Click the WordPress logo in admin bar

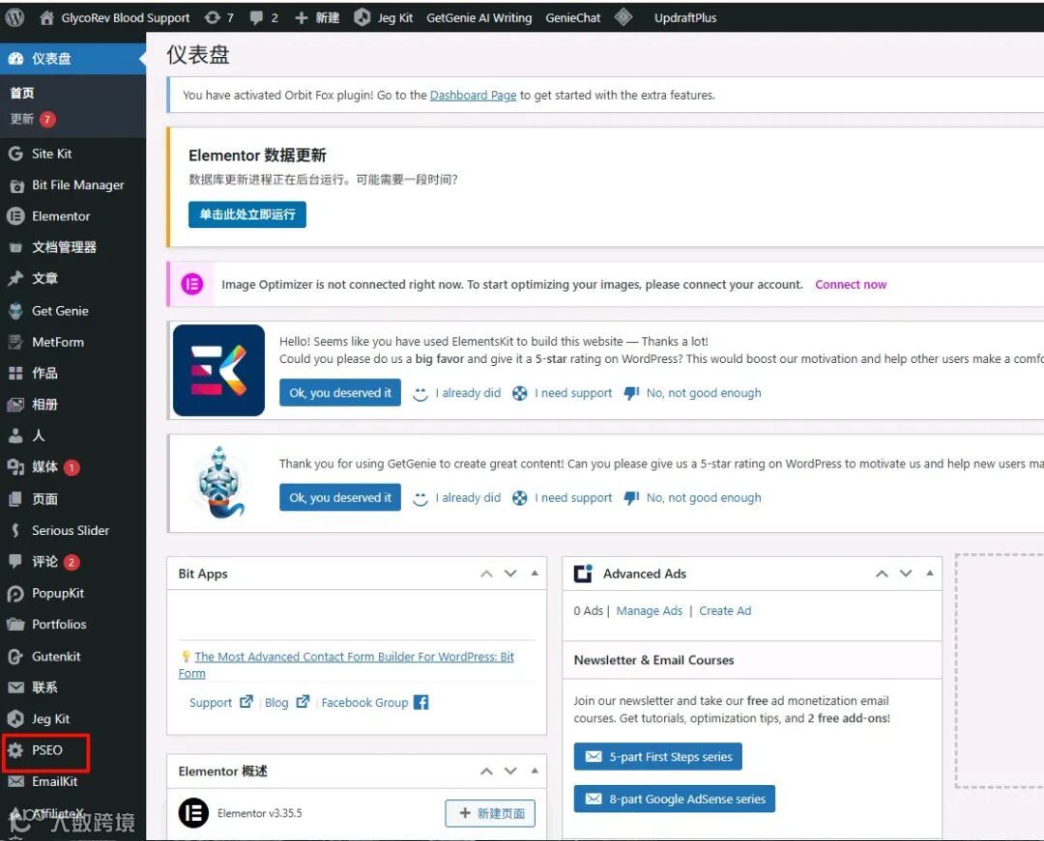14,17
